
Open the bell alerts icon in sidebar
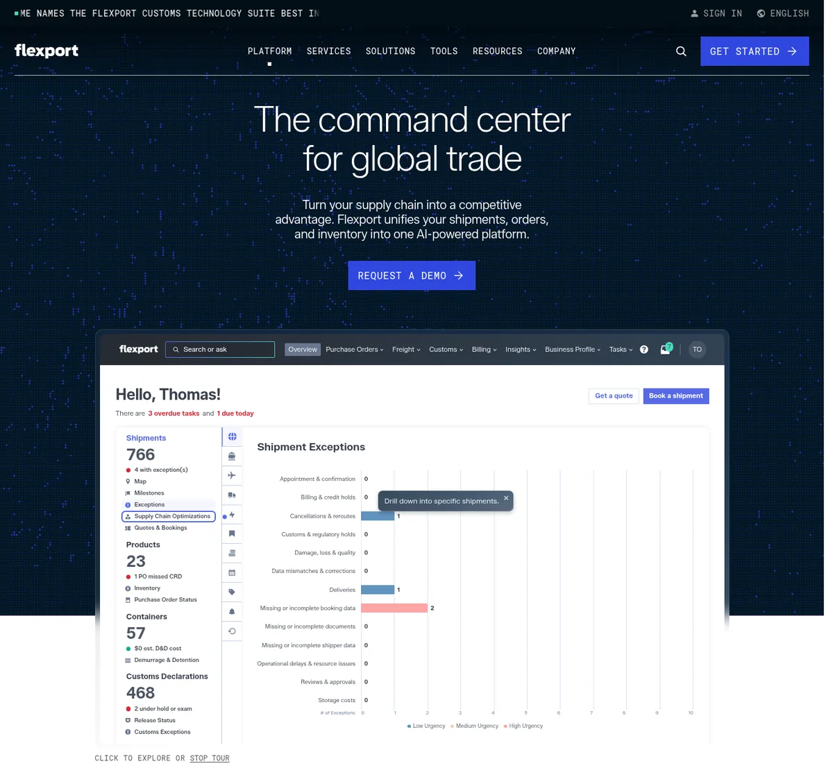pyautogui.click(x=232, y=611)
